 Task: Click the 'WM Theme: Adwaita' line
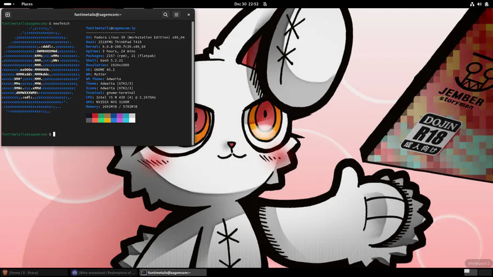[x=104, y=79]
